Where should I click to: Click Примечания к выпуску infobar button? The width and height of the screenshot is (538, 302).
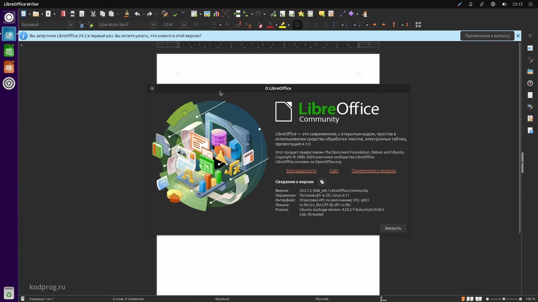coord(487,36)
